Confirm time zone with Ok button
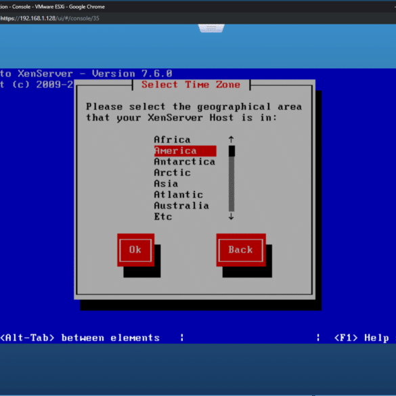This screenshot has width=396, height=396. pos(135,250)
